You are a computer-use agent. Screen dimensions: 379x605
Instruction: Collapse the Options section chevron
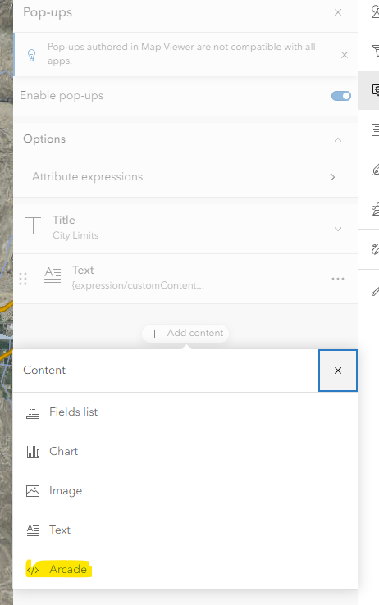click(x=338, y=139)
